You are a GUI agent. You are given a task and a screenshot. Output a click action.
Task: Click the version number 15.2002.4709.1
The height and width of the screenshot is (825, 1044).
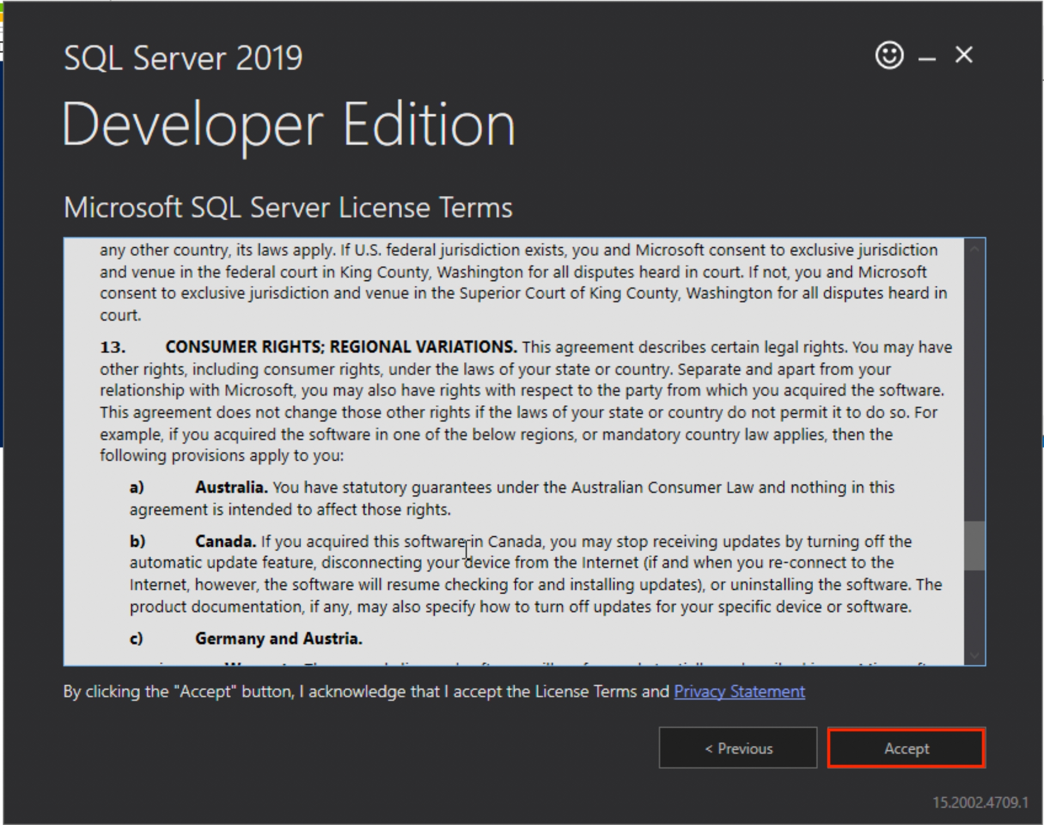pos(980,803)
